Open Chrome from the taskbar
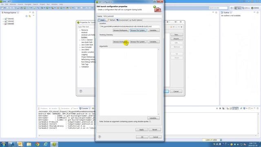 [x=38, y=144]
